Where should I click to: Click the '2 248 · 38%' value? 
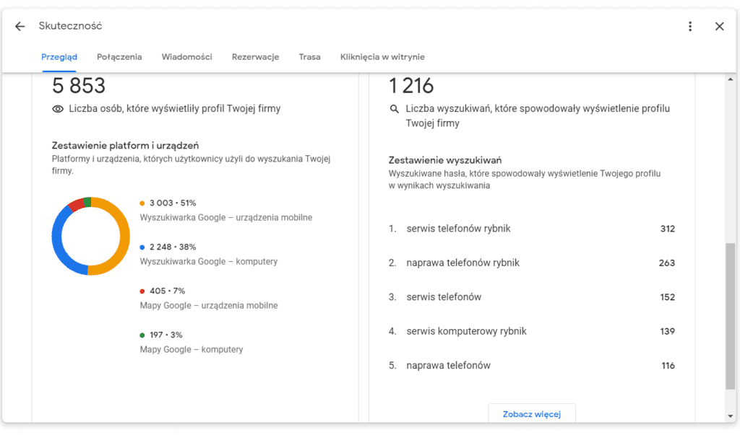[x=173, y=247]
